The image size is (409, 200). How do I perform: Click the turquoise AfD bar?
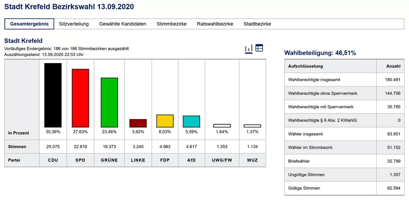[192, 122]
